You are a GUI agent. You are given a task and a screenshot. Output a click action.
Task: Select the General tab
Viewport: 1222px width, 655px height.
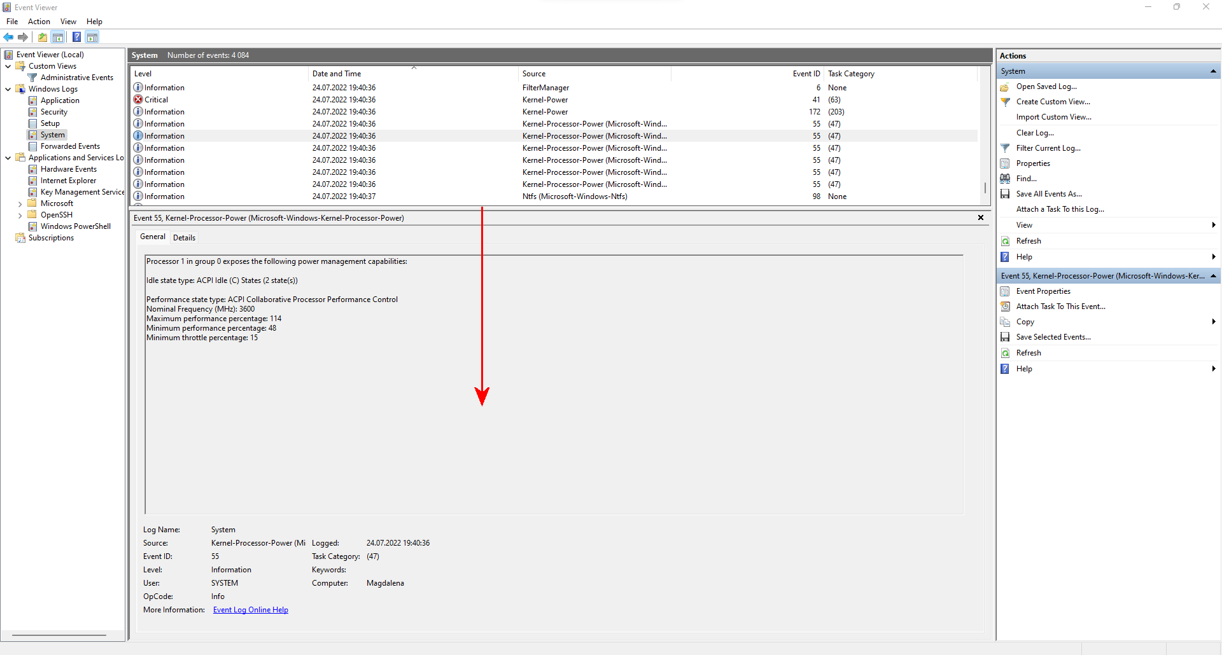point(153,237)
